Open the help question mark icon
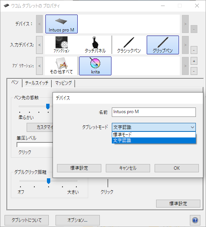 [195, 220]
